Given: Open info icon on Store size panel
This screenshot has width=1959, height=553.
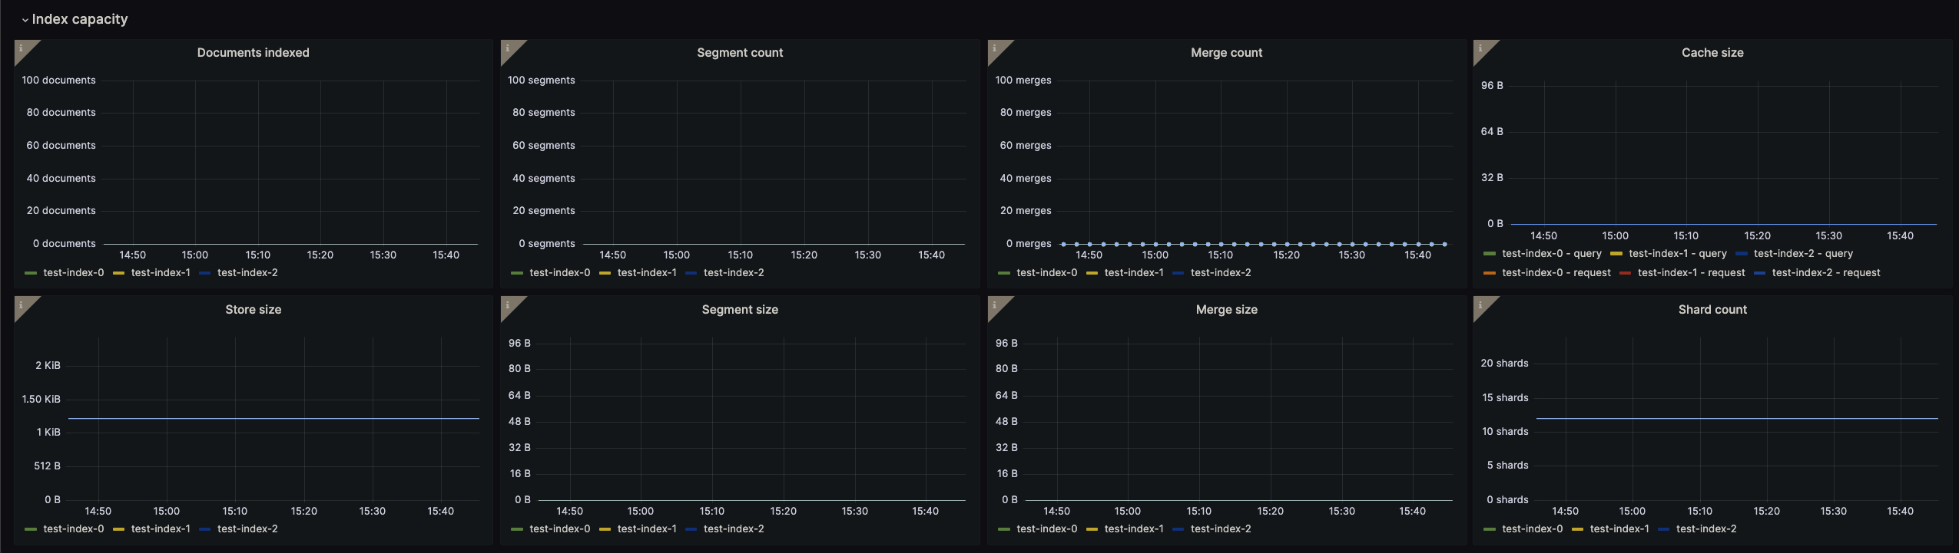Looking at the screenshot, I should (22, 305).
